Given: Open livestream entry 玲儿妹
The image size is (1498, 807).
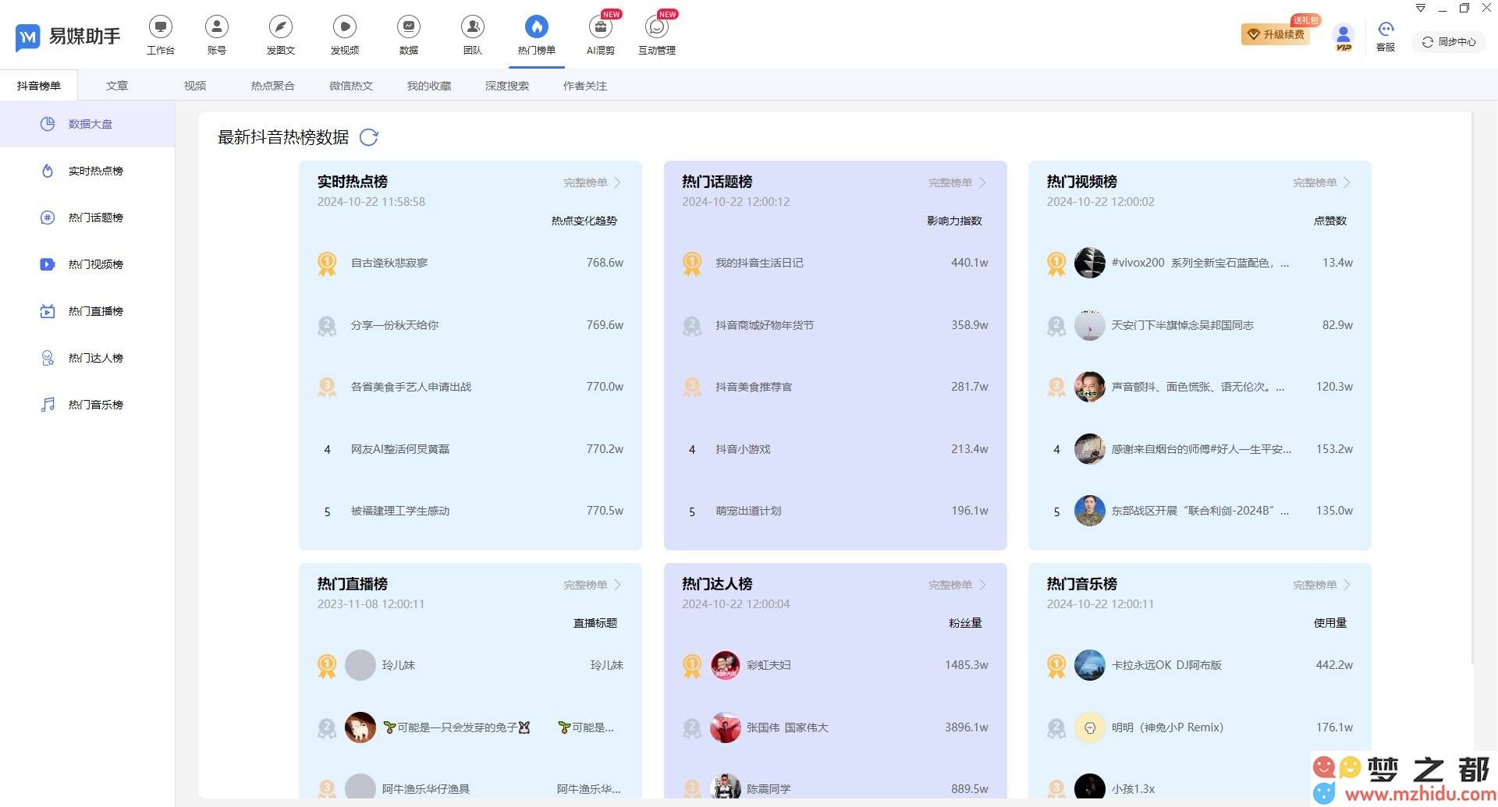Looking at the screenshot, I should pos(470,665).
